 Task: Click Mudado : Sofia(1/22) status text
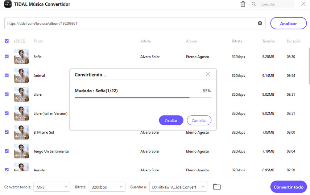click(96, 91)
